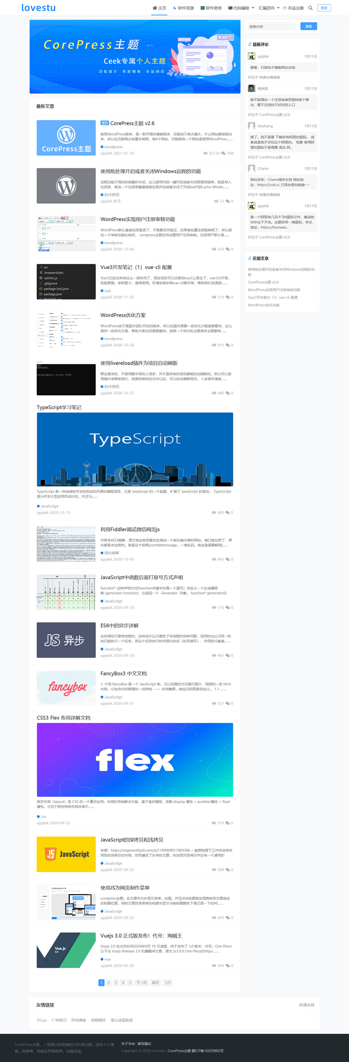Open the ES6中的异步详解 article title
349x1062 pixels.
pos(120,625)
